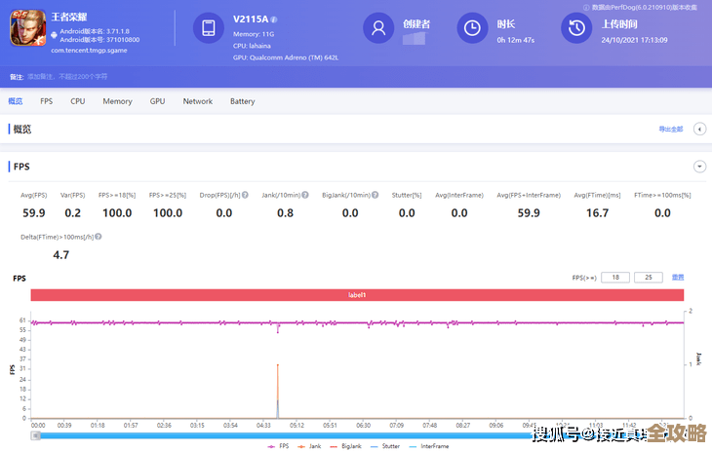The width and height of the screenshot is (712, 451).
Task: Click the 重置 reset link by FPS thresholds
Action: pos(678,278)
